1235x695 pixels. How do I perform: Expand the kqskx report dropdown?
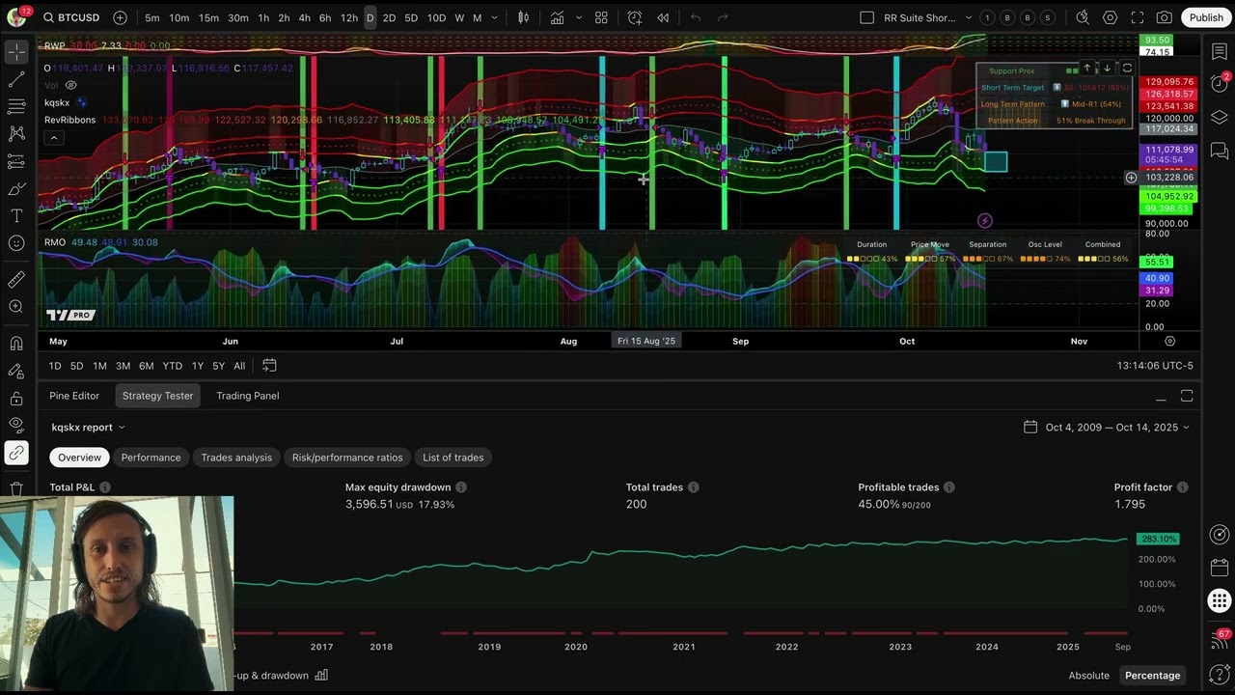[122, 427]
